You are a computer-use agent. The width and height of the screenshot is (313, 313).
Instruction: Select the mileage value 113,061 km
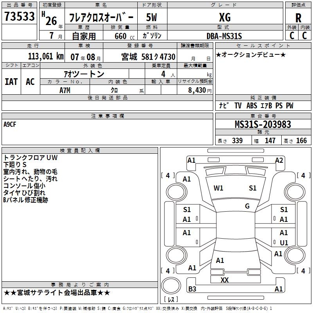(46, 57)
